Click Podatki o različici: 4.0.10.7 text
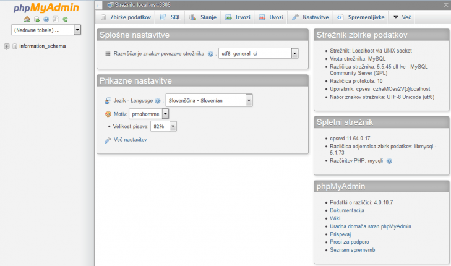Screen dimensions: 451x266 click(361, 202)
